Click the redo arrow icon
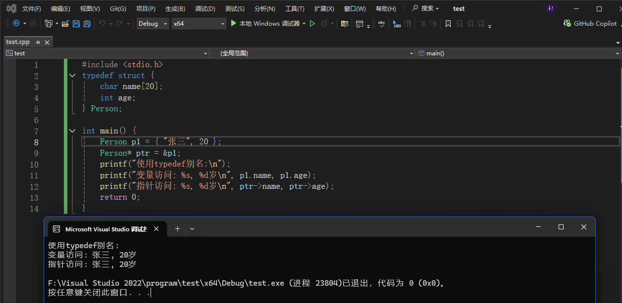This screenshot has width=622, height=303. pyautogui.click(x=119, y=23)
